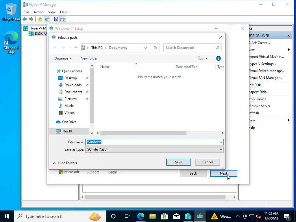296x222 pixels.
Task: Click the forward arrow in Hyper-V Manager toolbar
Action: coord(31,19)
